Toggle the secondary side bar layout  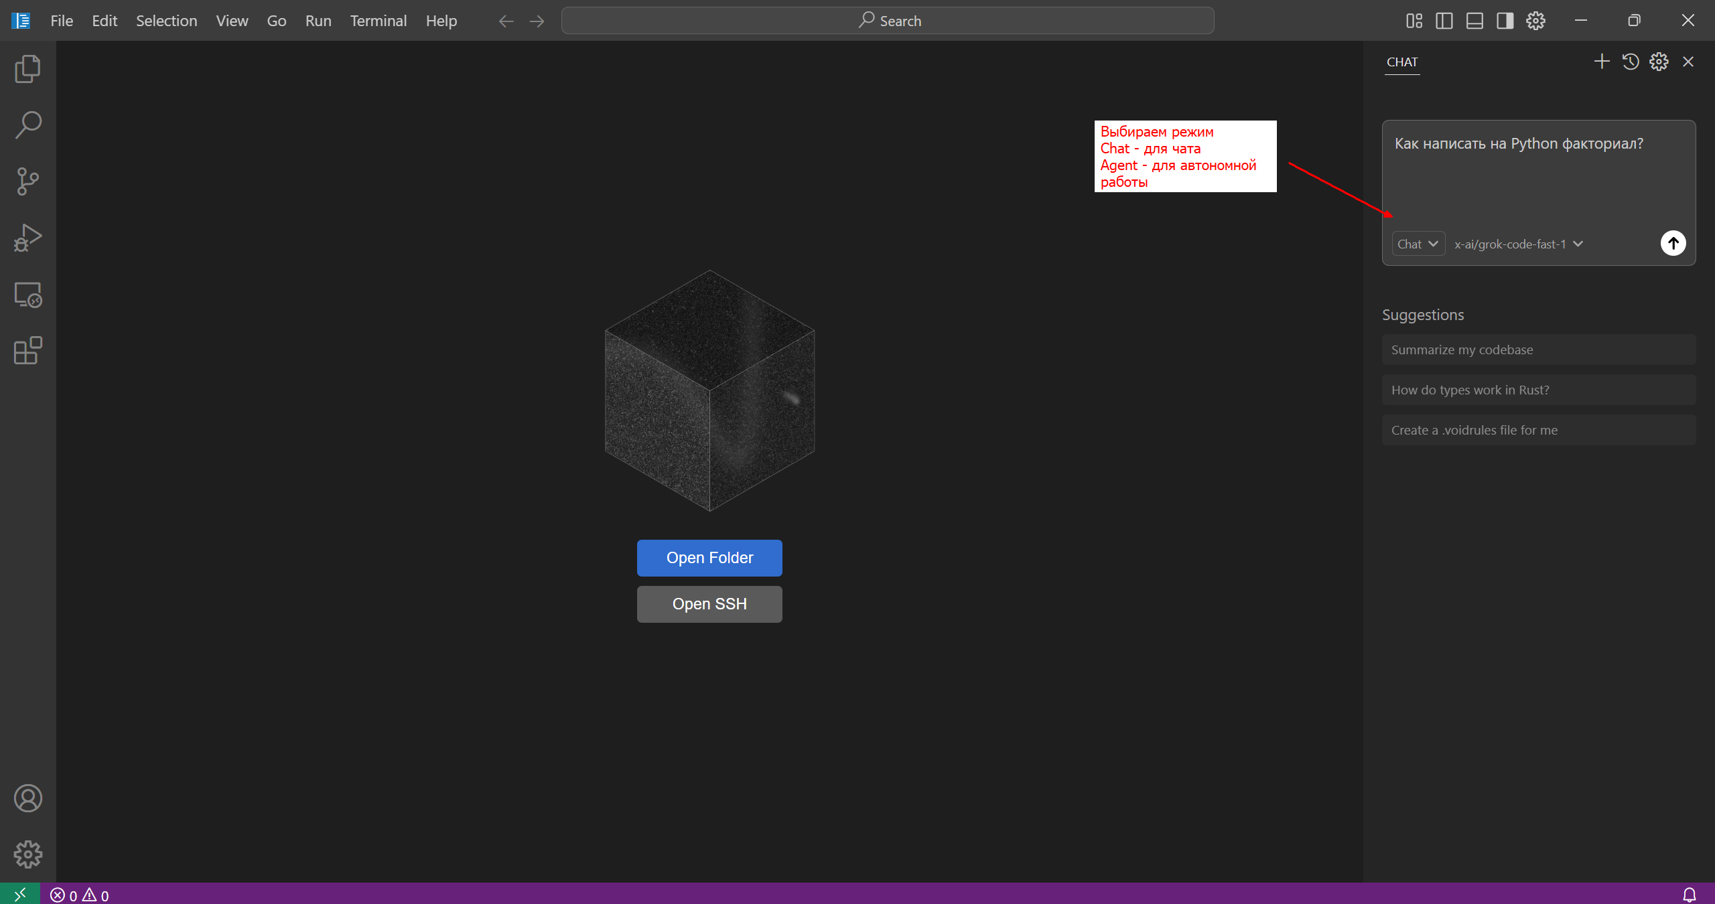[x=1505, y=21]
